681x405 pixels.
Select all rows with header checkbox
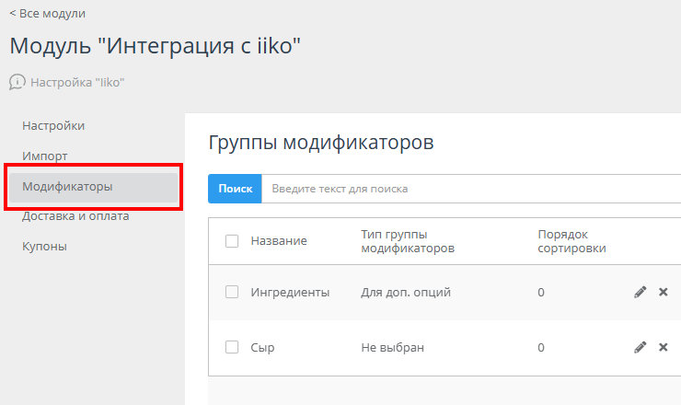point(232,240)
